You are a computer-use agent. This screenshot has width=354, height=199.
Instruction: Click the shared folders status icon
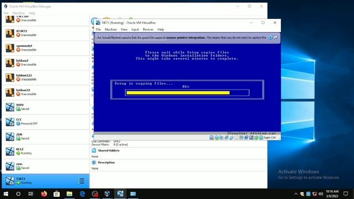pos(236,138)
